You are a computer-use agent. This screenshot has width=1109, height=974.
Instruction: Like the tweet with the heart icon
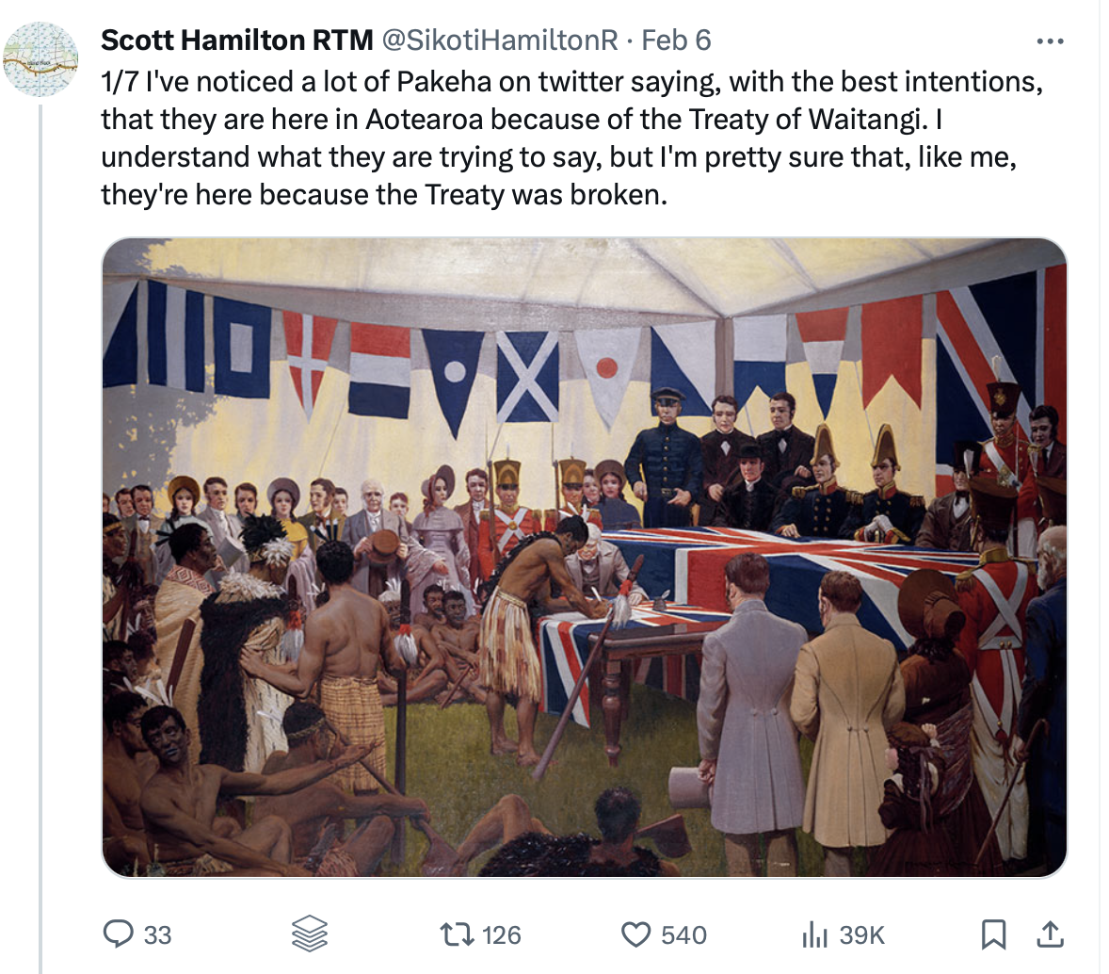[635, 934]
